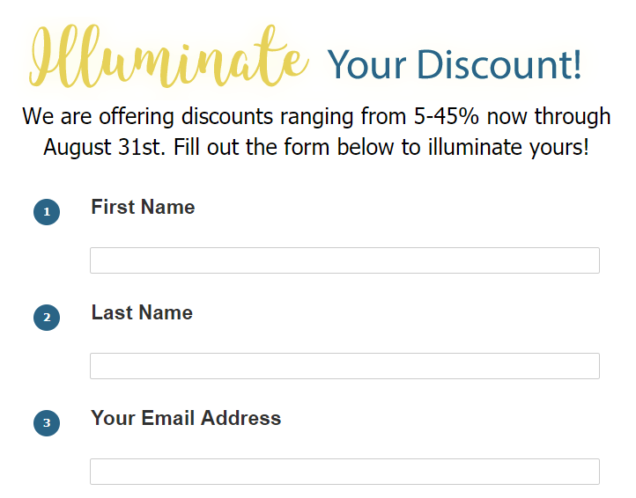Click the Illuminate script logo
This screenshot has width=636, height=498.
pos(168,56)
